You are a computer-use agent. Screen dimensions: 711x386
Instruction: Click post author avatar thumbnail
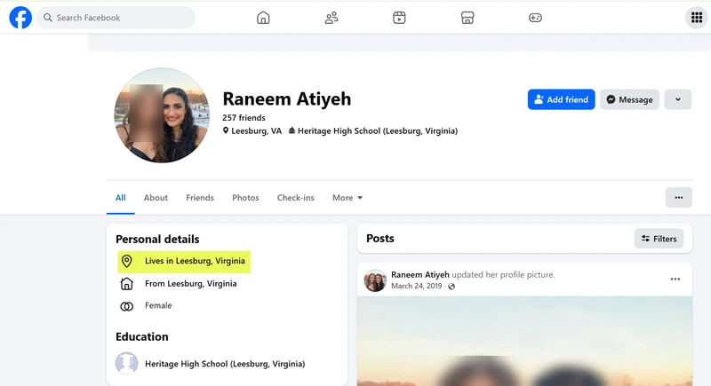point(375,280)
